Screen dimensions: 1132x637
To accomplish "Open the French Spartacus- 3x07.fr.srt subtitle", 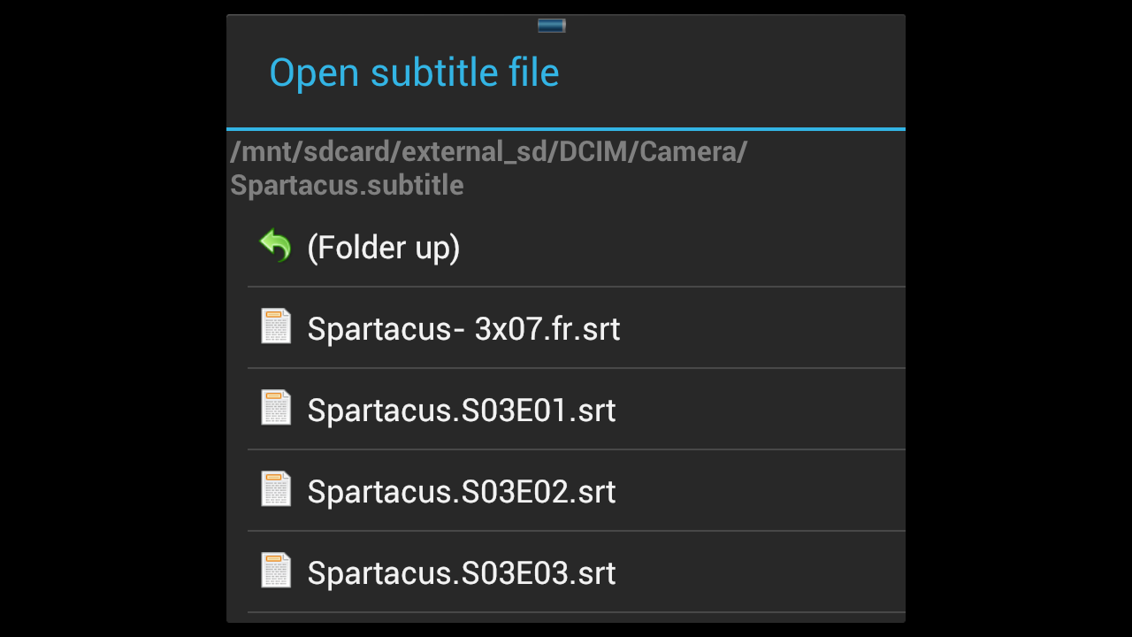I will point(463,329).
